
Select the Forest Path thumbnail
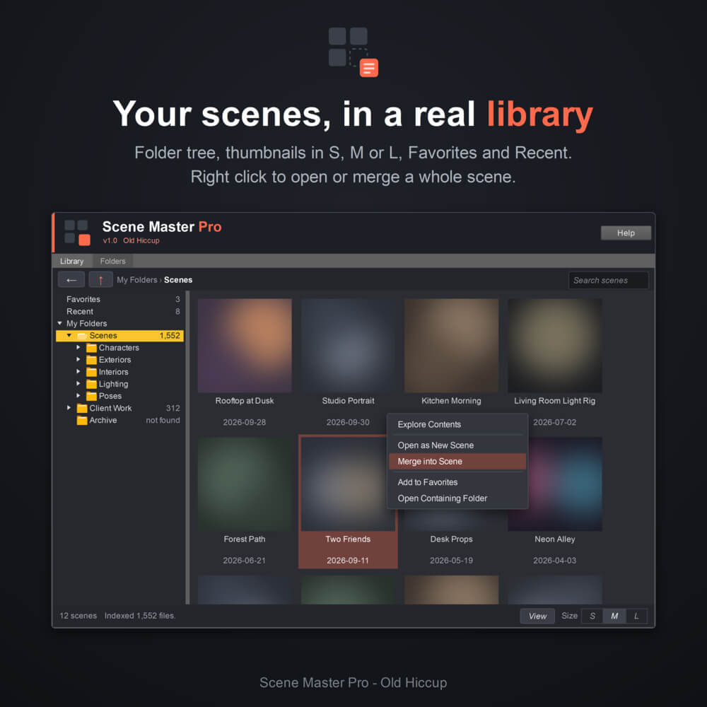click(x=245, y=484)
